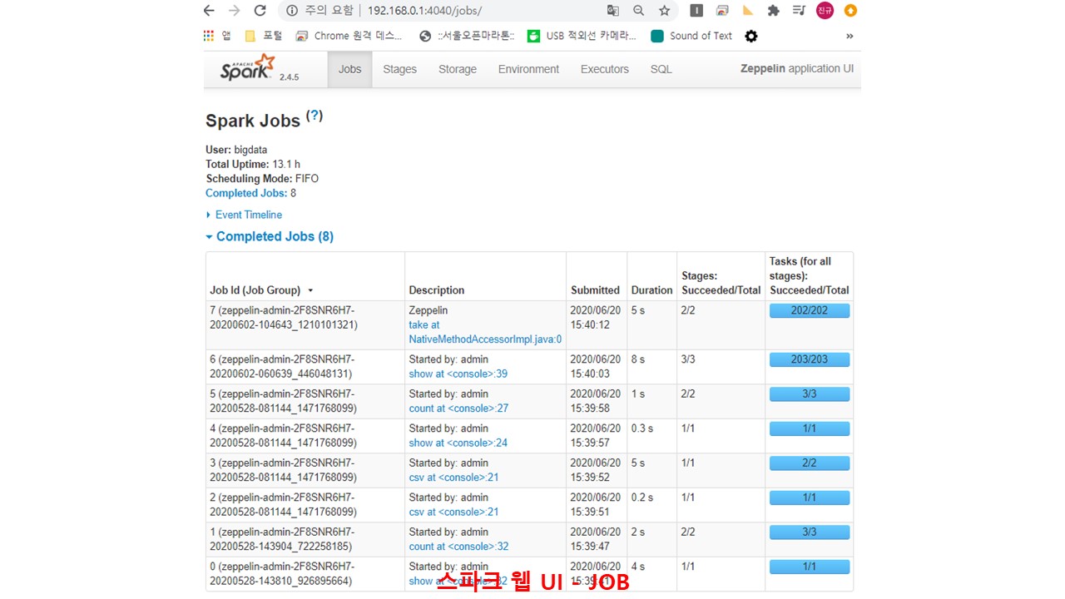Open 'take at NativeMethodAccessorImpl.java:0' job link
Image resolution: width=1065 pixels, height=599 pixels.
click(x=485, y=332)
